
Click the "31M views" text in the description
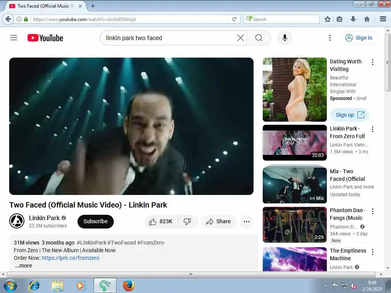[26, 243]
